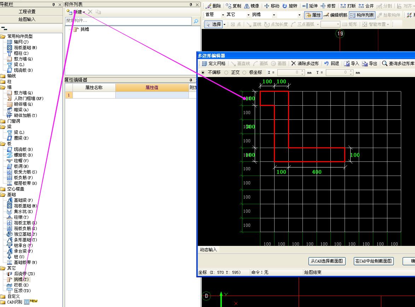
Task: Click axis bubble 19 in the drawing
Action: pos(340,34)
